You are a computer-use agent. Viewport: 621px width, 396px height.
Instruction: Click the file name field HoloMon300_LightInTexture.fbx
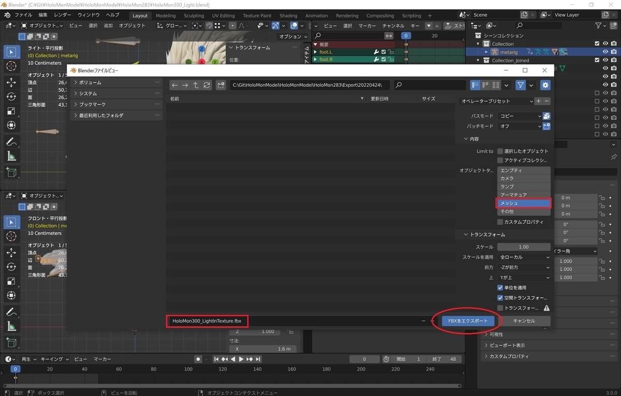[294, 321]
